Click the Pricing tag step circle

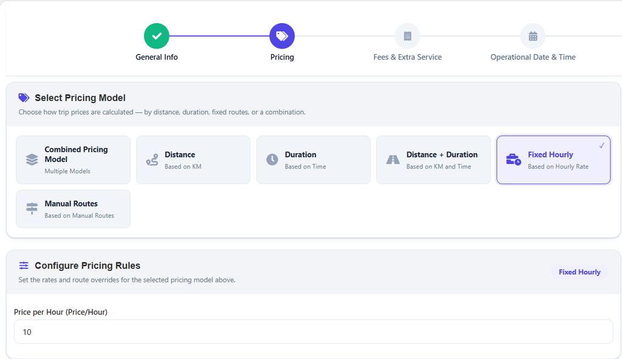tap(282, 36)
